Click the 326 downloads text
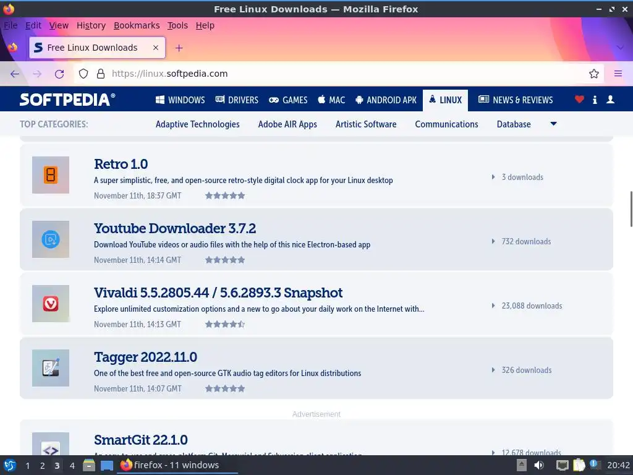The width and height of the screenshot is (633, 475). tap(527, 370)
